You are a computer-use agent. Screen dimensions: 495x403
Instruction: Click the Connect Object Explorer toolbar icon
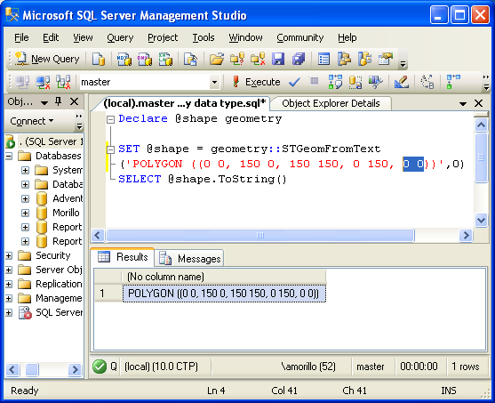(x=22, y=82)
